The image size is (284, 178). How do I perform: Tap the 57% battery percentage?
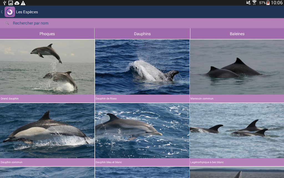[262, 3]
